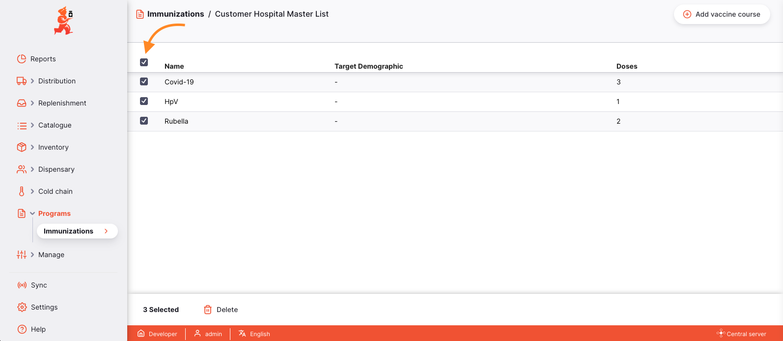Click the HpV doses value 1
Viewport: 783px width, 341px height.
[618, 102]
